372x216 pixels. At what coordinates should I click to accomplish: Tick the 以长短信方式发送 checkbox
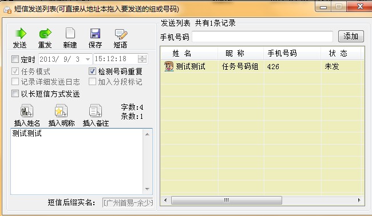(15, 94)
